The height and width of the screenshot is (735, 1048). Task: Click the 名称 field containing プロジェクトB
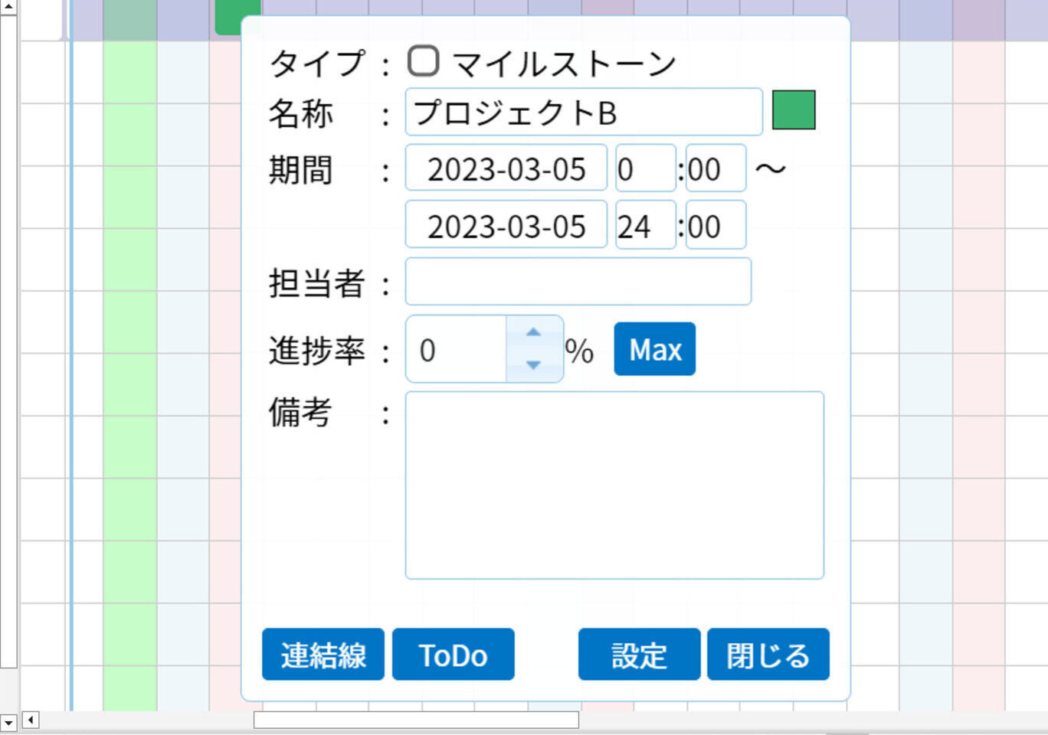pyautogui.click(x=583, y=113)
